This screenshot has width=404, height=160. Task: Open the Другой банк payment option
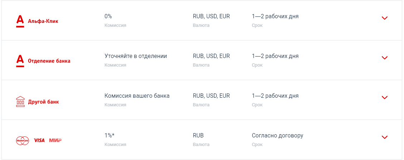(x=43, y=102)
